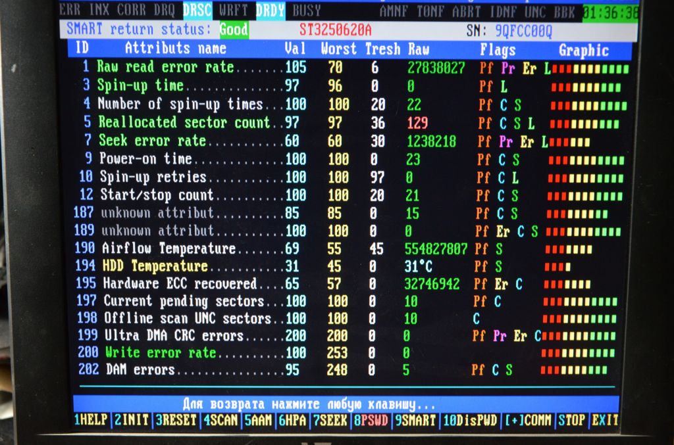Select 9SMART in the function bar
674x445 pixels.
coord(415,420)
